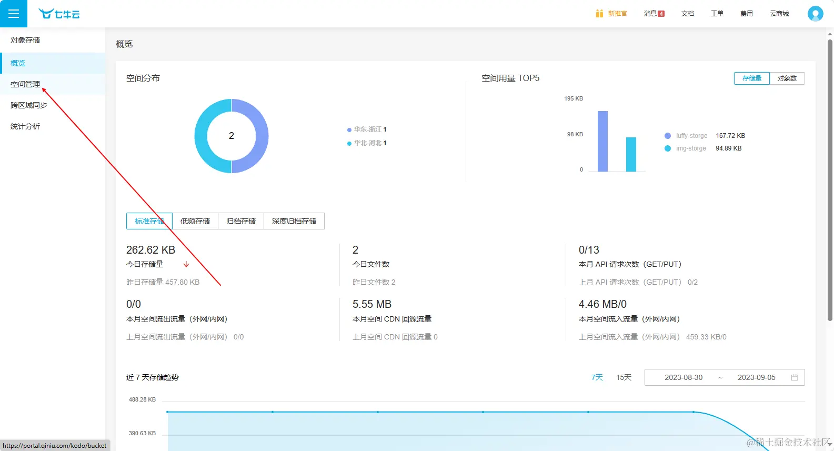Open 跨区域同步 in the sidebar
Viewport: 834px width, 451px height.
pyautogui.click(x=53, y=105)
